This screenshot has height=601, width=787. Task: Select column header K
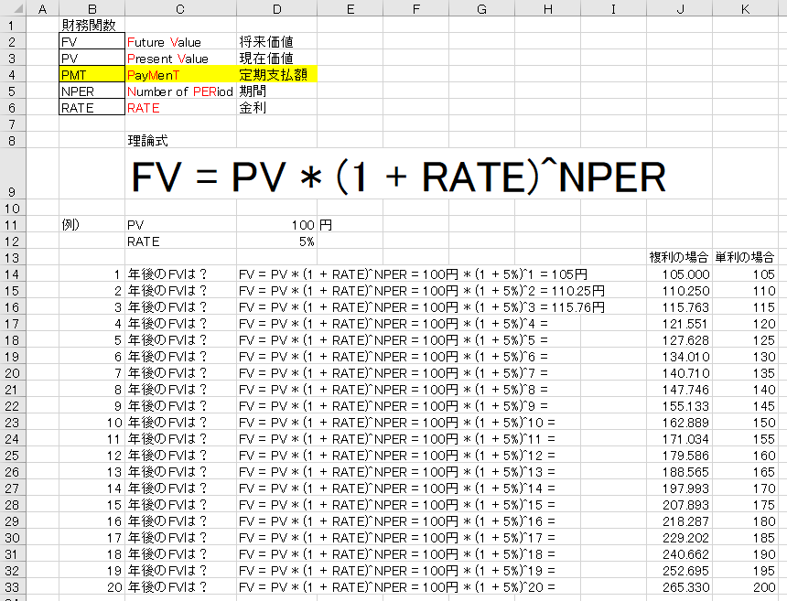point(745,8)
